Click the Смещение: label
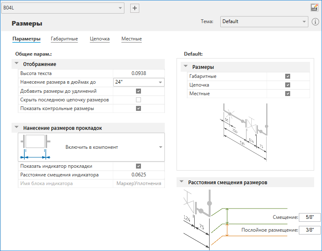The height and width of the screenshot is (251, 322). click(286, 217)
